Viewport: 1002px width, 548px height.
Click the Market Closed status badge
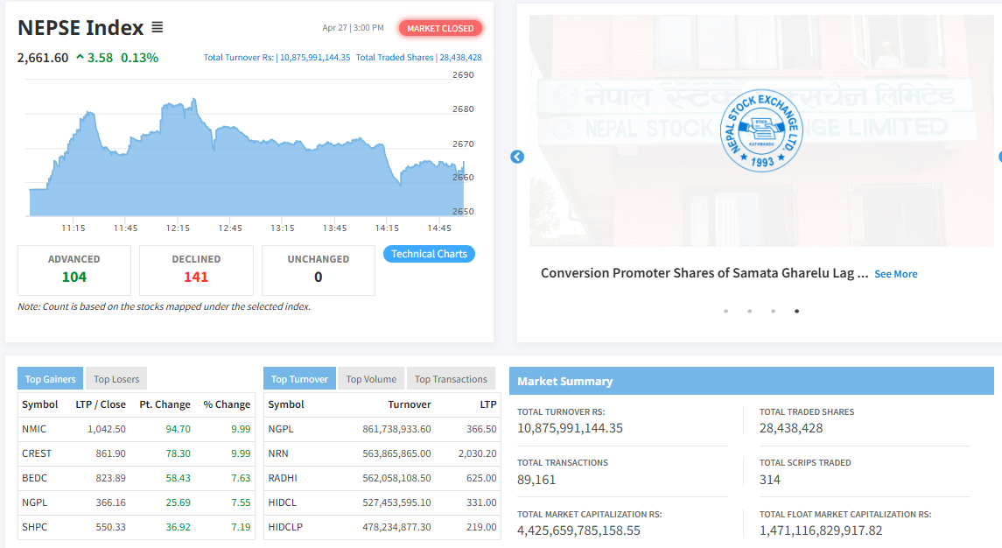click(440, 28)
